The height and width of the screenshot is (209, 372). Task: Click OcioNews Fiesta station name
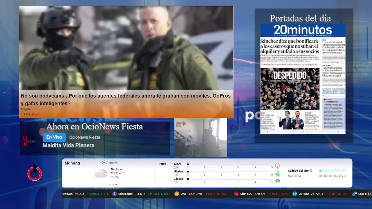[85, 137]
